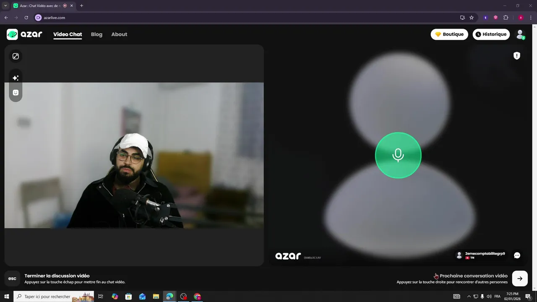
Task: Open a new browser tab
Action: tap(81, 6)
